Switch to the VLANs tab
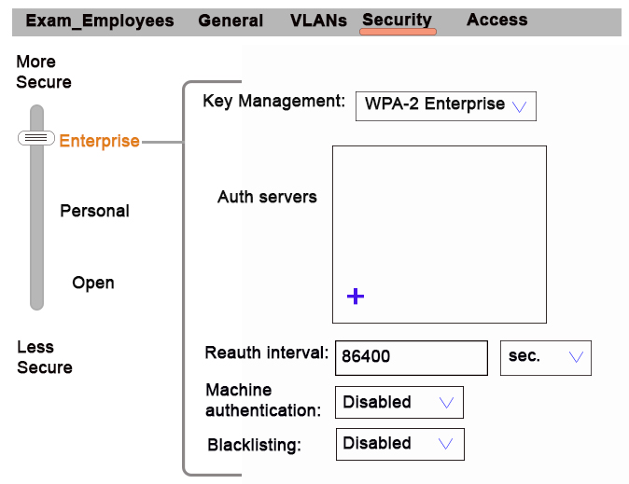 click(318, 21)
